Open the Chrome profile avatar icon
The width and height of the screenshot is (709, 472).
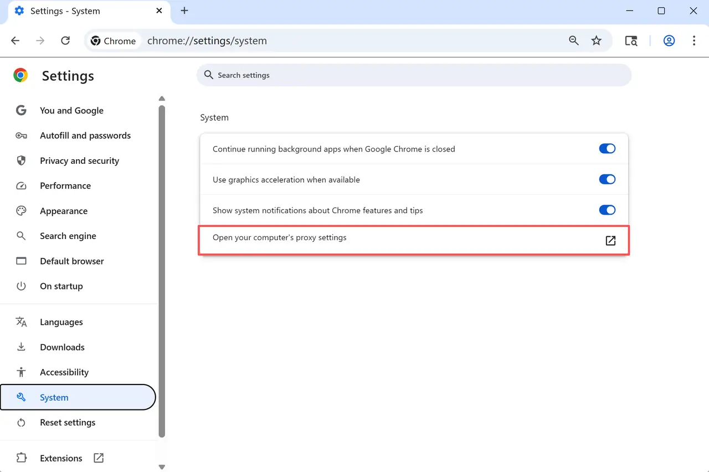[x=669, y=40]
